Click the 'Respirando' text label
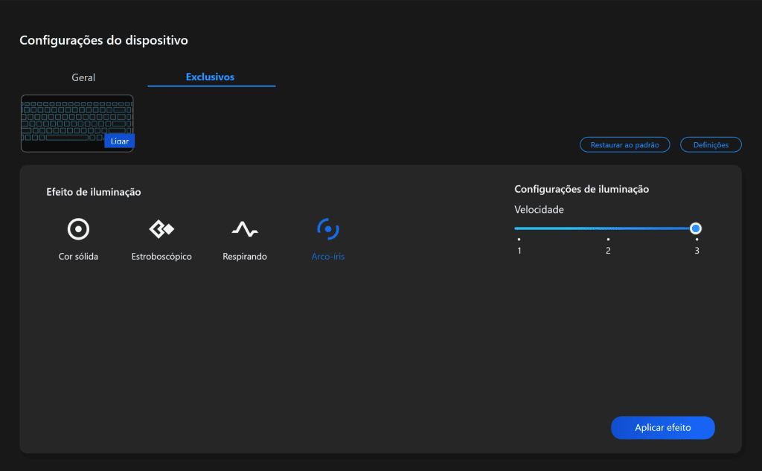Image resolution: width=762 pixels, height=471 pixels. click(244, 257)
